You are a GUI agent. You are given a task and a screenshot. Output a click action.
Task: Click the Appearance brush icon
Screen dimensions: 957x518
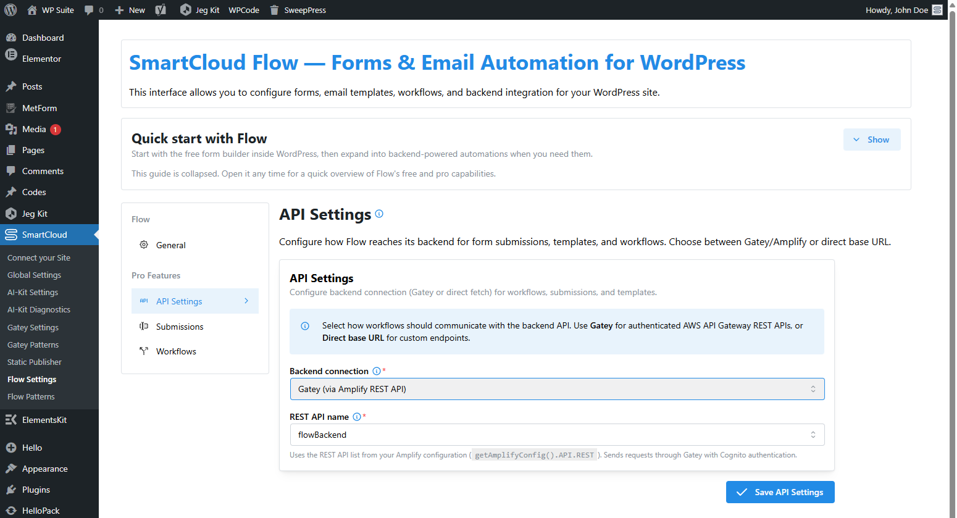pyautogui.click(x=11, y=469)
